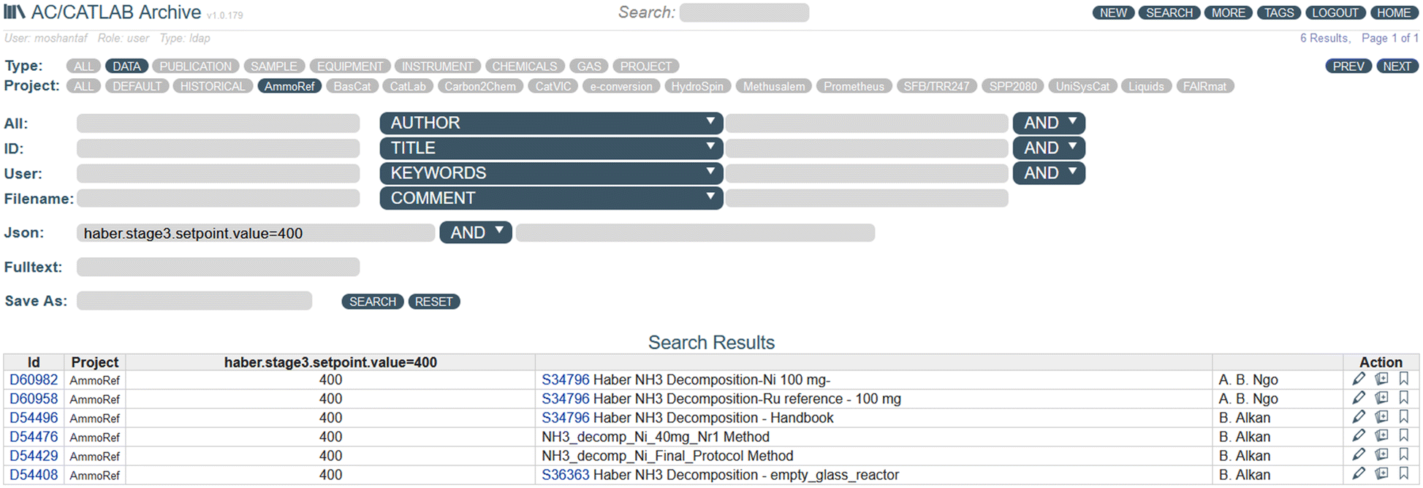1423x488 pixels.
Task: Open SEARCH in the top navigation bar
Action: click(x=1169, y=12)
